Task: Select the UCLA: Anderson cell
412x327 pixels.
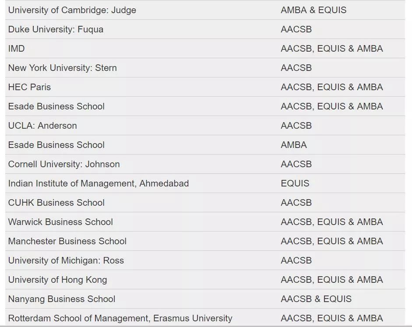Action: [42, 126]
